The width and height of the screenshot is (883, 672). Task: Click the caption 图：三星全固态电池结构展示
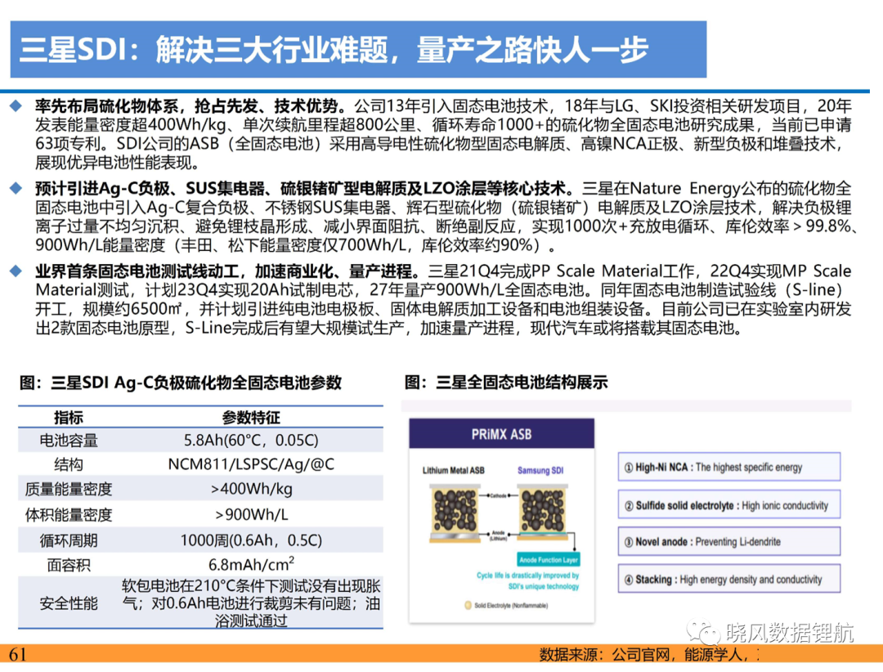point(506,383)
